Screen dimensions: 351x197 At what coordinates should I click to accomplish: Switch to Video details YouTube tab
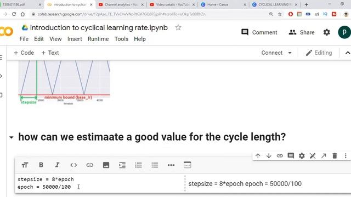click(172, 4)
